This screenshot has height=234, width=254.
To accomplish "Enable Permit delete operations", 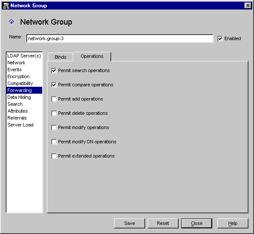I will (x=54, y=113).
